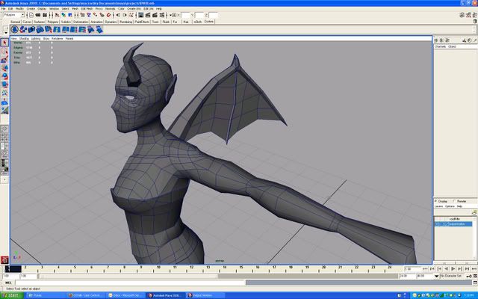Screen dimensions: 478x299
Task: Select the Render radio button in layer editor
Action: (455, 201)
